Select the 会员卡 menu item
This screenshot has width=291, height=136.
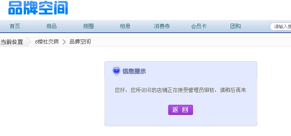click(199, 26)
